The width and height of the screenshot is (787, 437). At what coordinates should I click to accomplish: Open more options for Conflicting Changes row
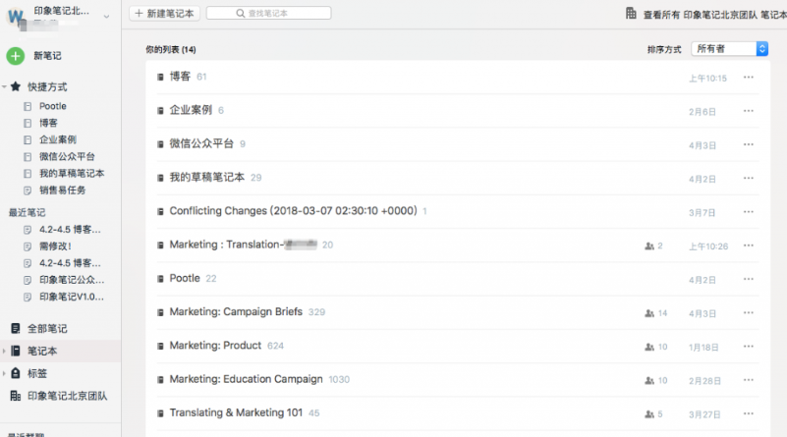(749, 212)
